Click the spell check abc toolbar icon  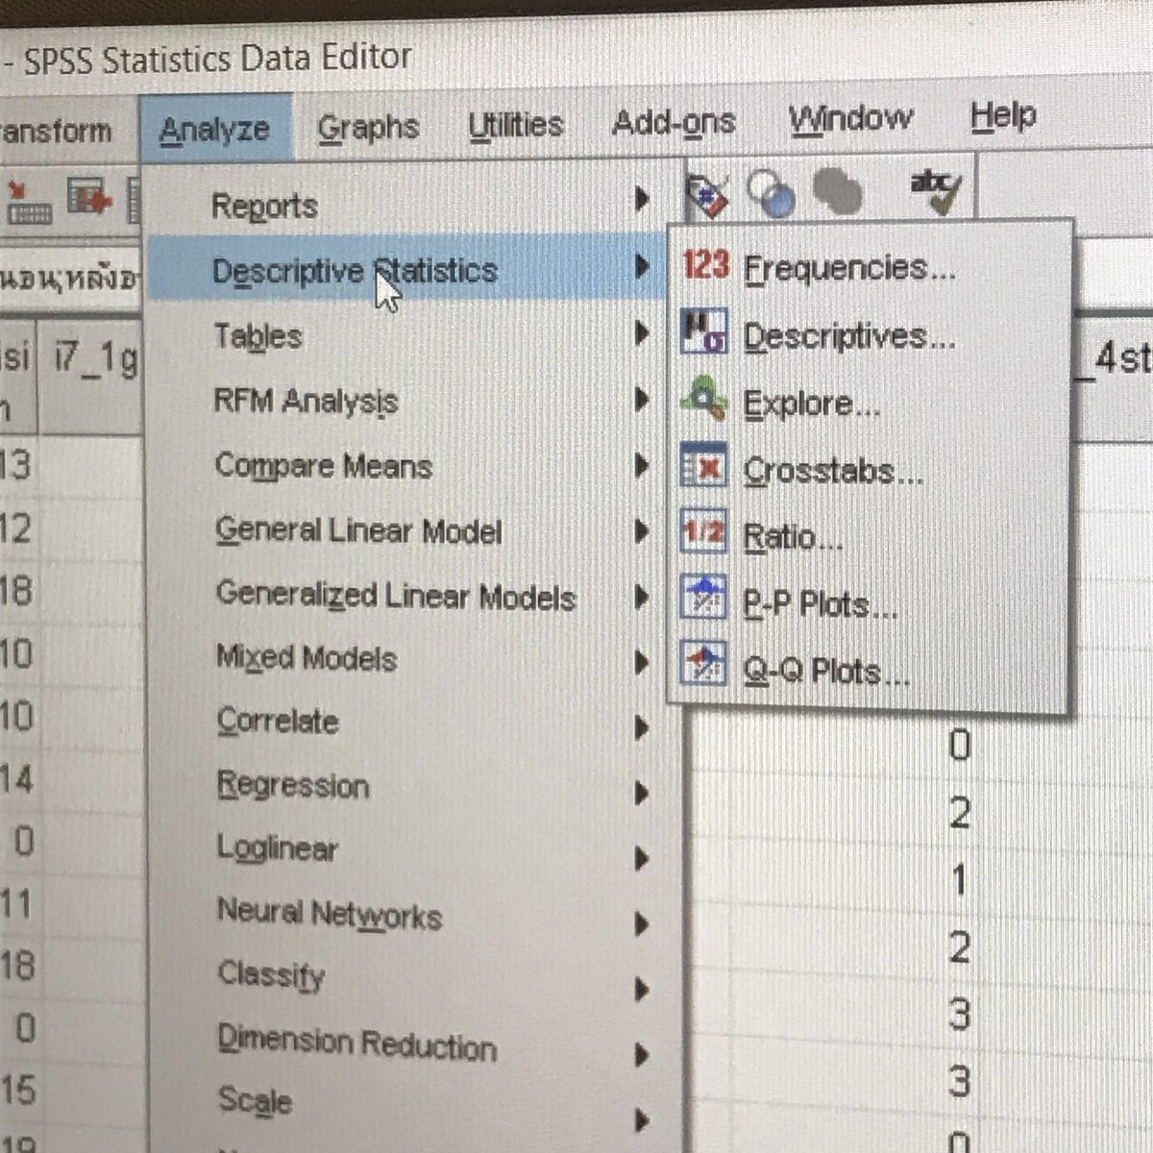(x=935, y=192)
